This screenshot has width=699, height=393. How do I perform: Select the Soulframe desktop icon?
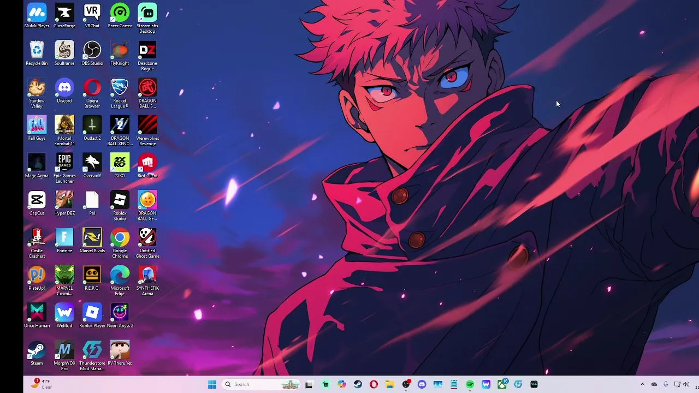(64, 53)
